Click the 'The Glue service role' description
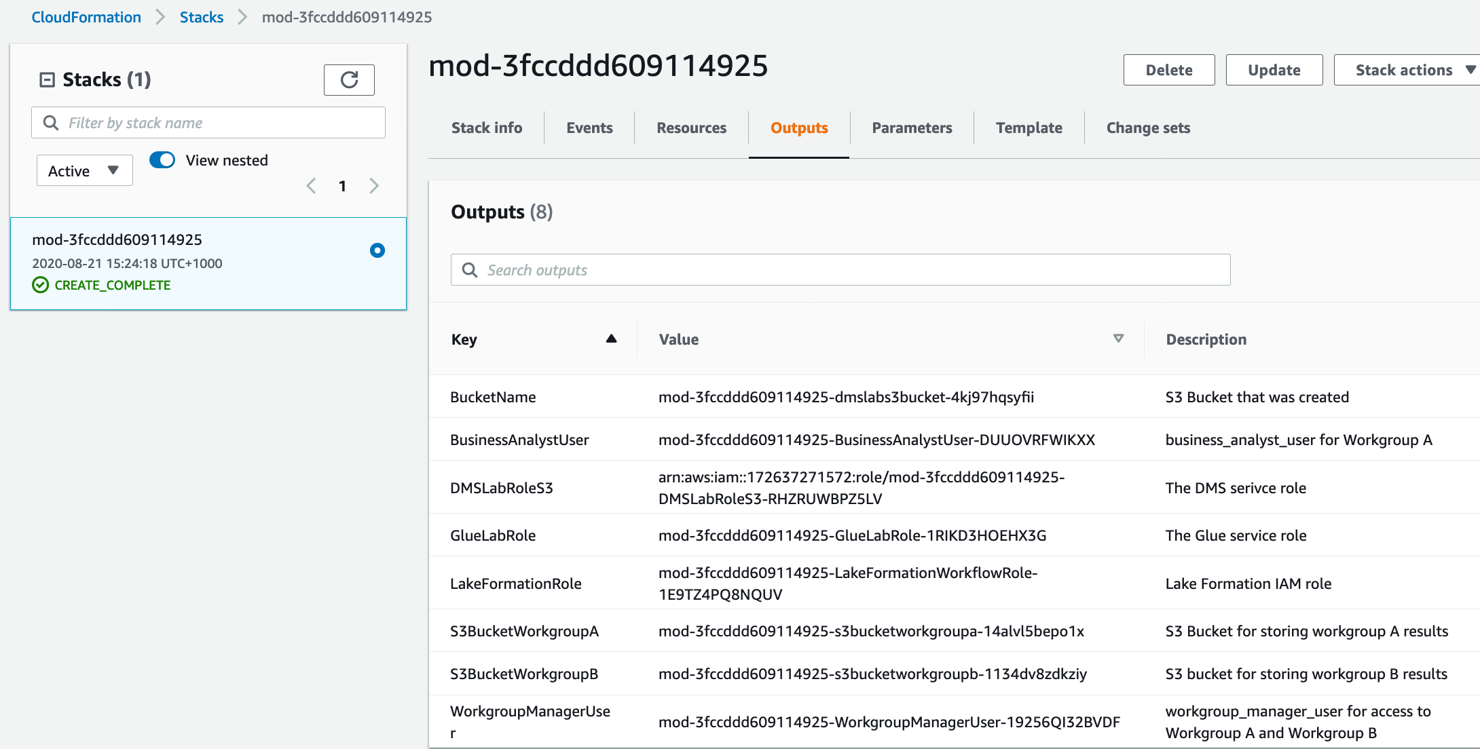Image resolution: width=1480 pixels, height=749 pixels. point(1236,535)
